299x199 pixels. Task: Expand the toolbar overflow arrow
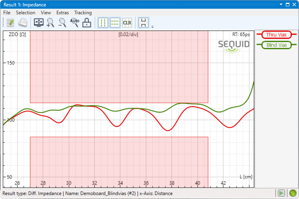(152, 27)
